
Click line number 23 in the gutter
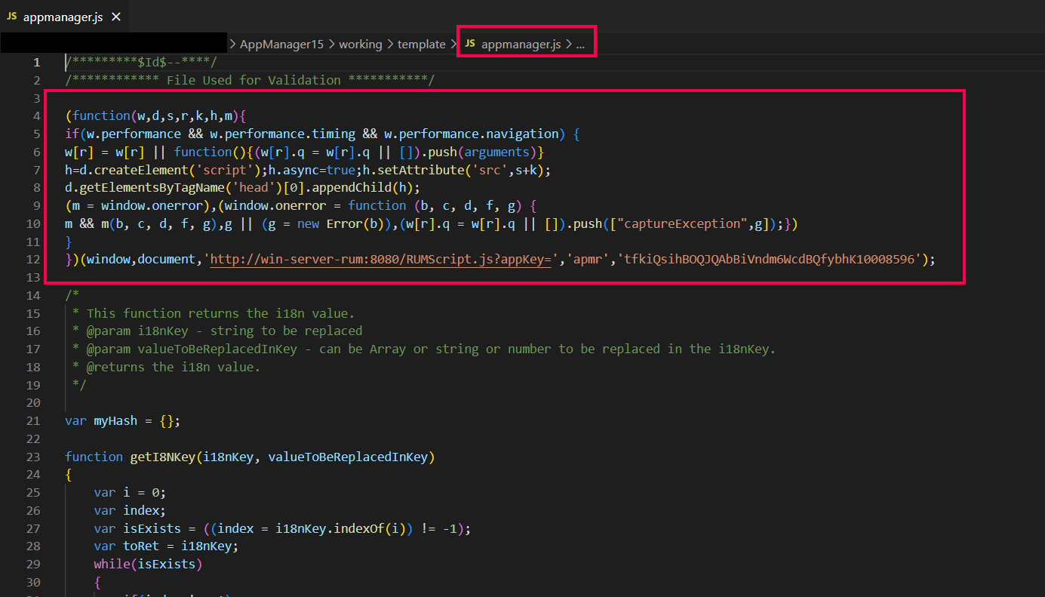pyautogui.click(x=33, y=457)
